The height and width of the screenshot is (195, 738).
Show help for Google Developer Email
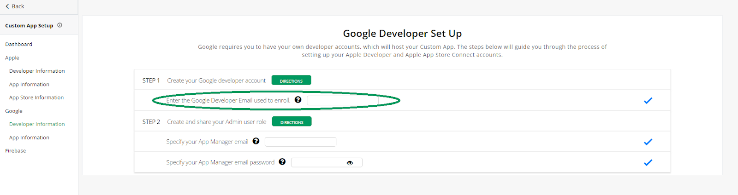coord(298,100)
